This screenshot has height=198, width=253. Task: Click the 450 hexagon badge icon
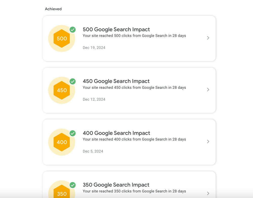62,90
